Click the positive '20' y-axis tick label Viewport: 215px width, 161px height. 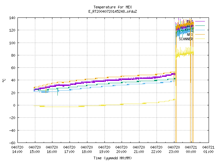point(13,93)
